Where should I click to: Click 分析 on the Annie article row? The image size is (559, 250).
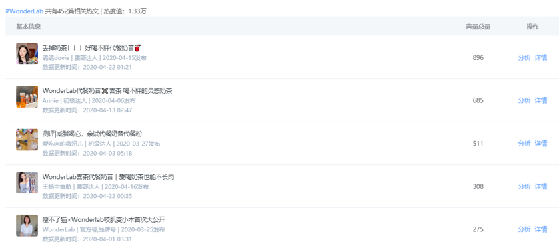[524, 100]
